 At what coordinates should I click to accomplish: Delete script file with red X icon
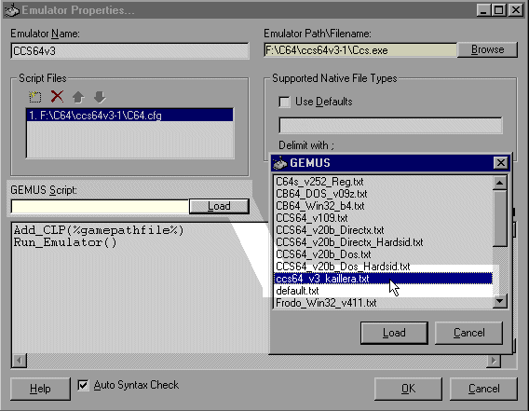57,97
